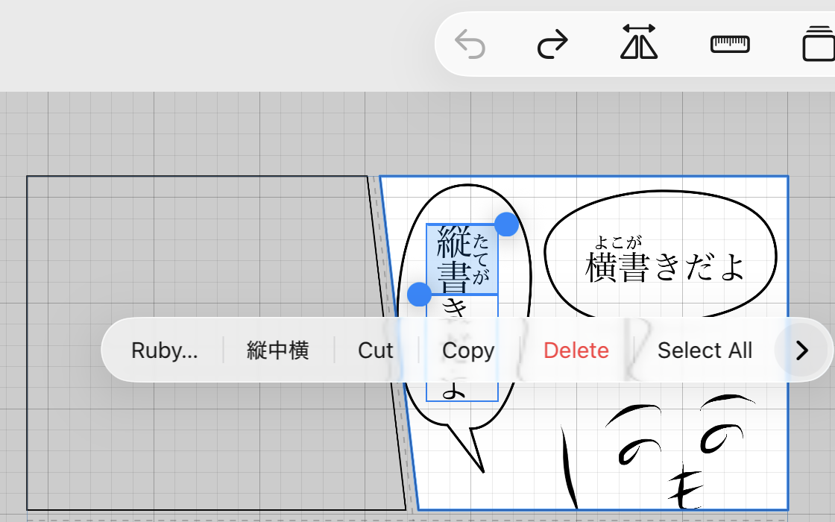This screenshot has height=522, width=835.
Task: Tap the undo arrow icon
Action: click(x=470, y=44)
